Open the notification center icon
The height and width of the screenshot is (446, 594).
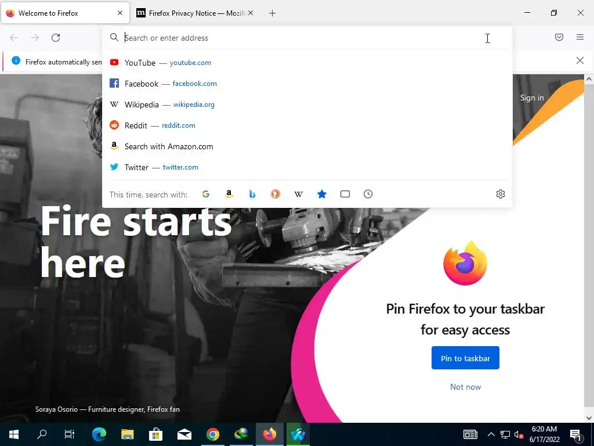pos(576,434)
